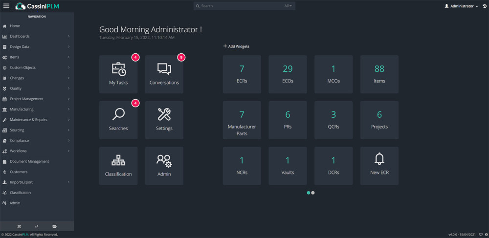This screenshot has height=238, width=489.
Task: Click the folder icon at sidebar bottom
Action: pos(54,226)
